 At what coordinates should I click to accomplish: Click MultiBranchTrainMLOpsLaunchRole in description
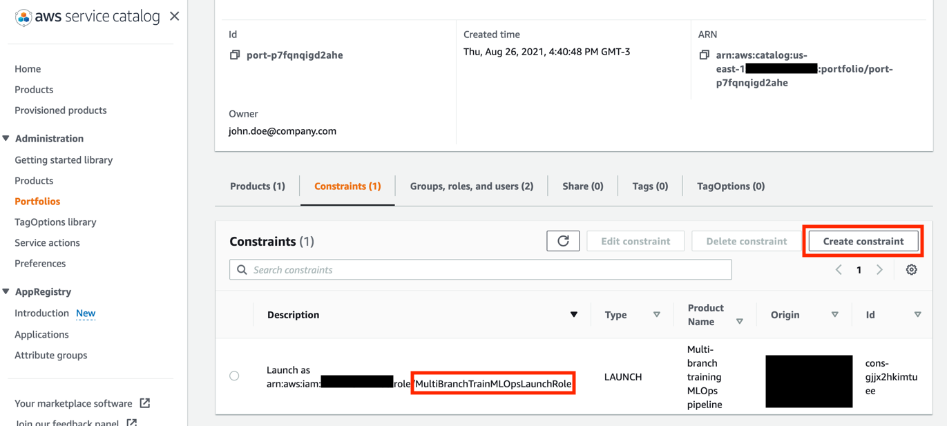point(493,384)
